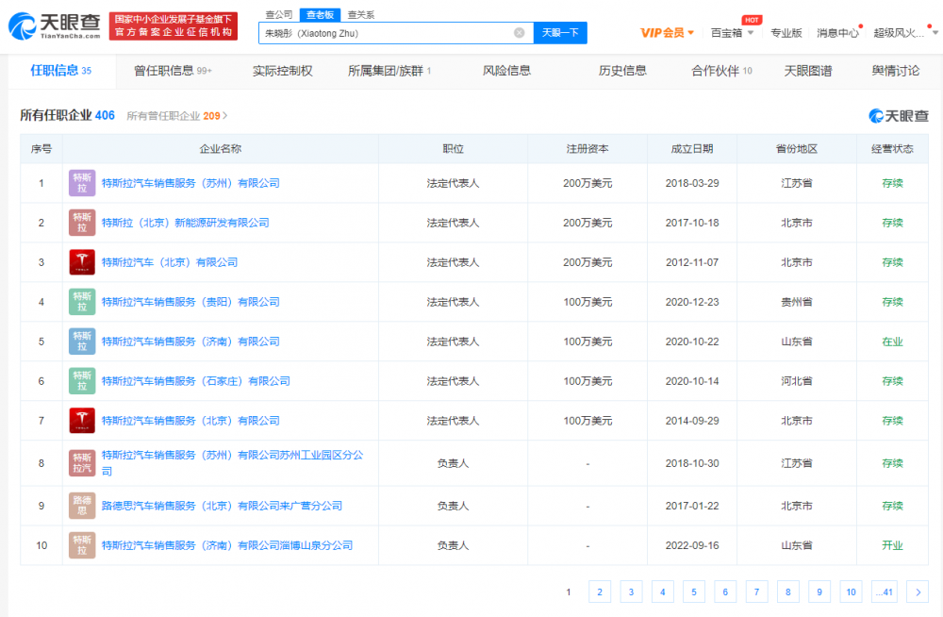The width and height of the screenshot is (943, 617).
Task: Click the 路德思 company badge icon
Action: (x=82, y=506)
